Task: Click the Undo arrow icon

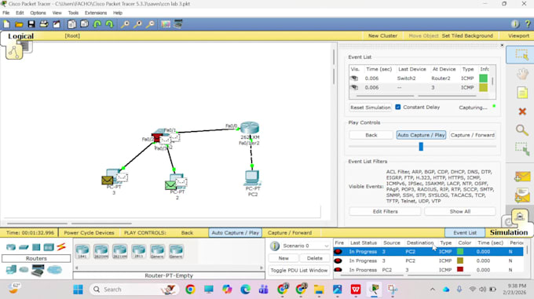Action: [x=97, y=24]
